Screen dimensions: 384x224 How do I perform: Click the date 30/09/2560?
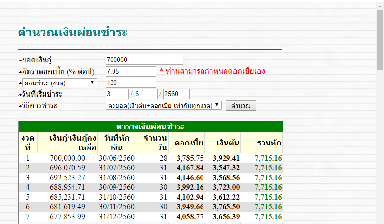(x=116, y=187)
